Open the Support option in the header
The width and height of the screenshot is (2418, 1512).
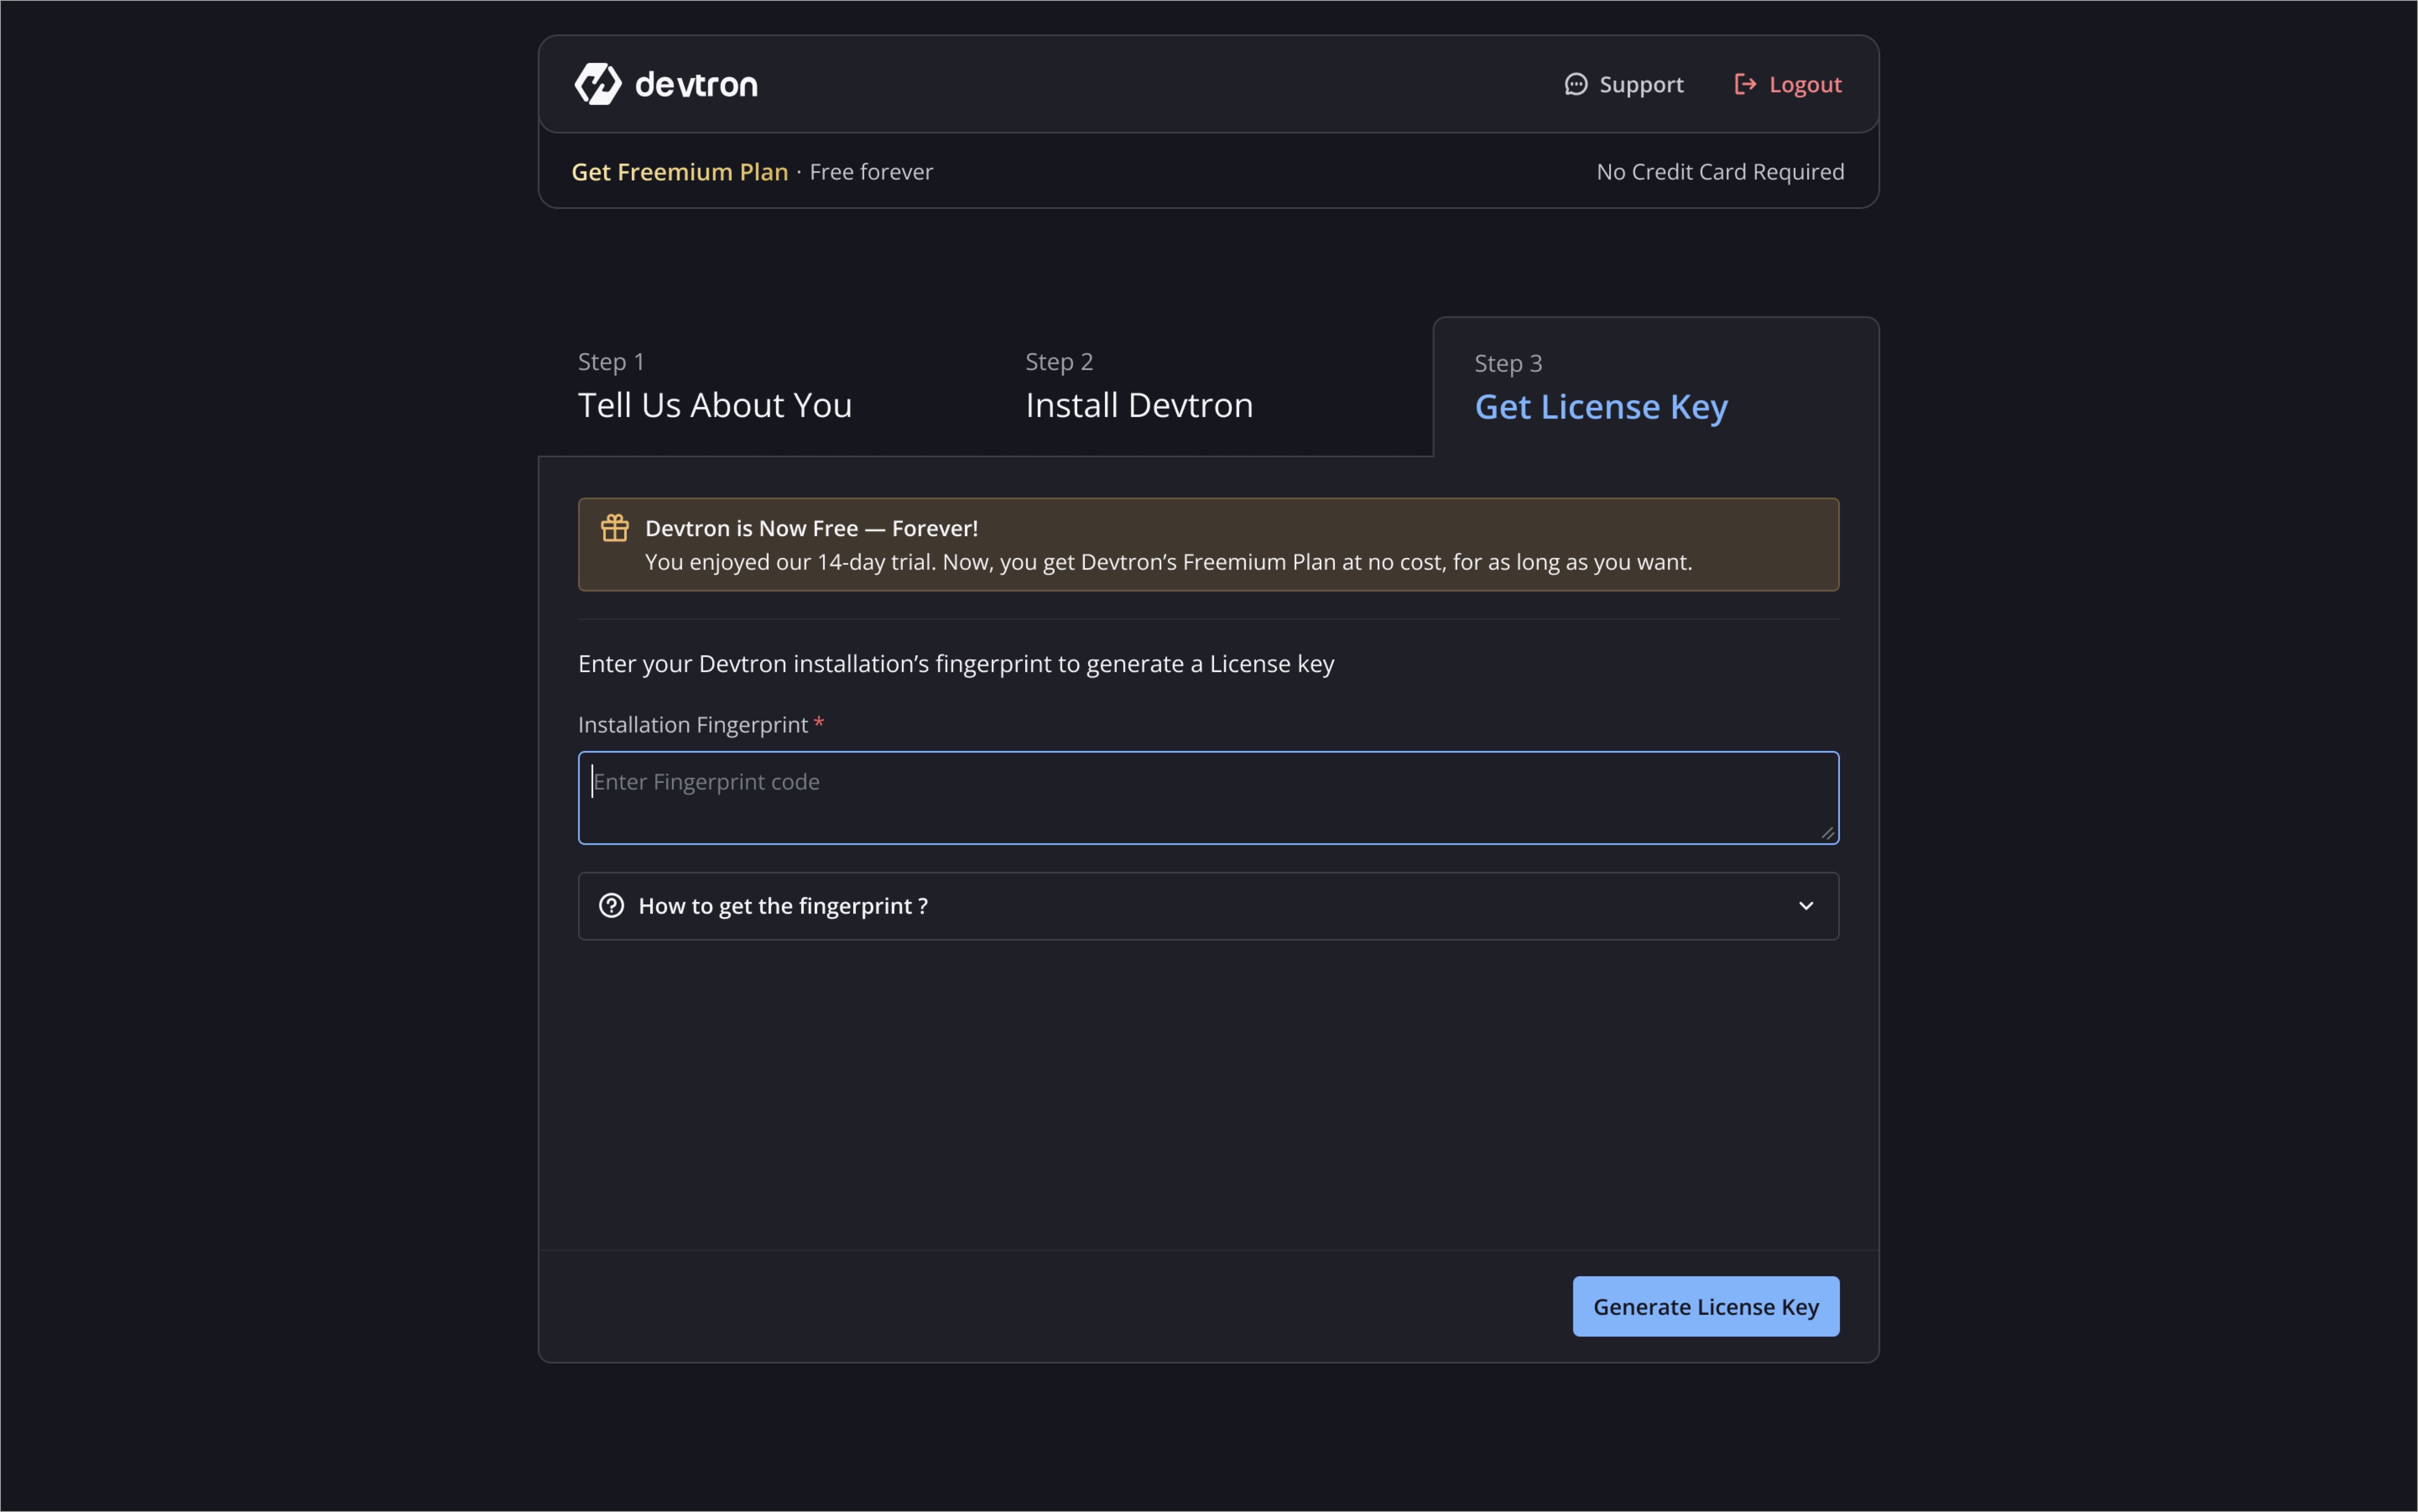(x=1641, y=84)
